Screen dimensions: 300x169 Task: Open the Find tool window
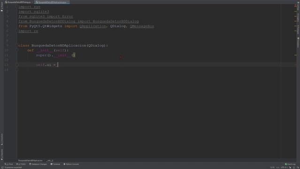pyautogui.click(x=8, y=164)
